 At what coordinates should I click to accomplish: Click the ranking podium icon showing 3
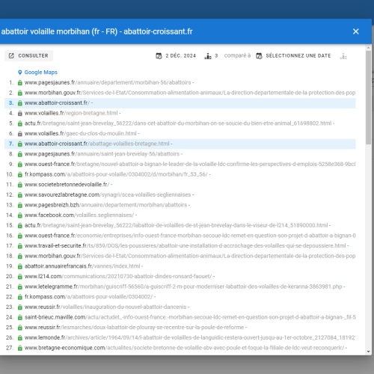tap(208, 56)
